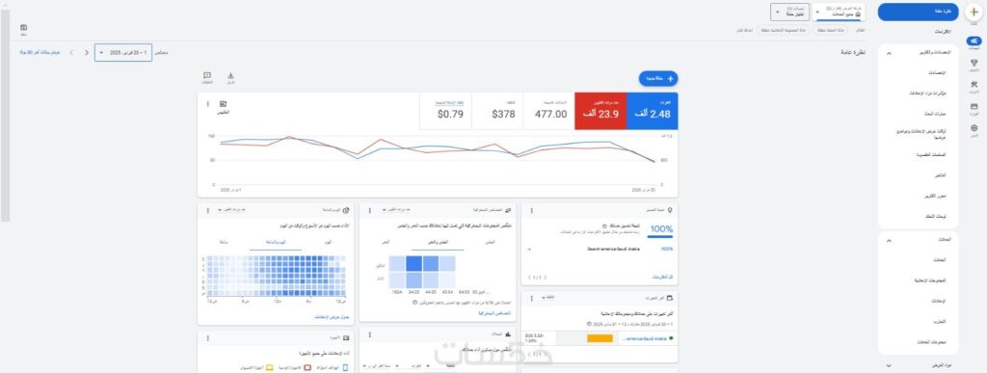The image size is (987, 373).
Task: Click Search-america-Saudi-Arabia recommendation row
Action: (600, 249)
